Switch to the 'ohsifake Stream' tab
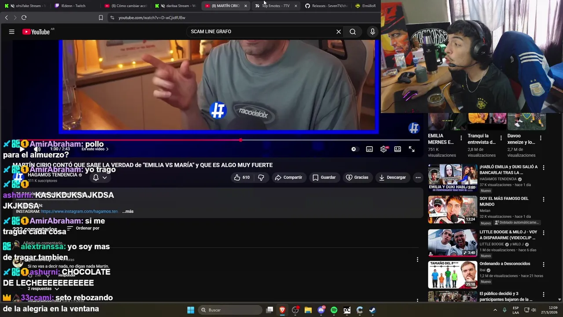Viewport: 563px width, 317px height. point(26,6)
